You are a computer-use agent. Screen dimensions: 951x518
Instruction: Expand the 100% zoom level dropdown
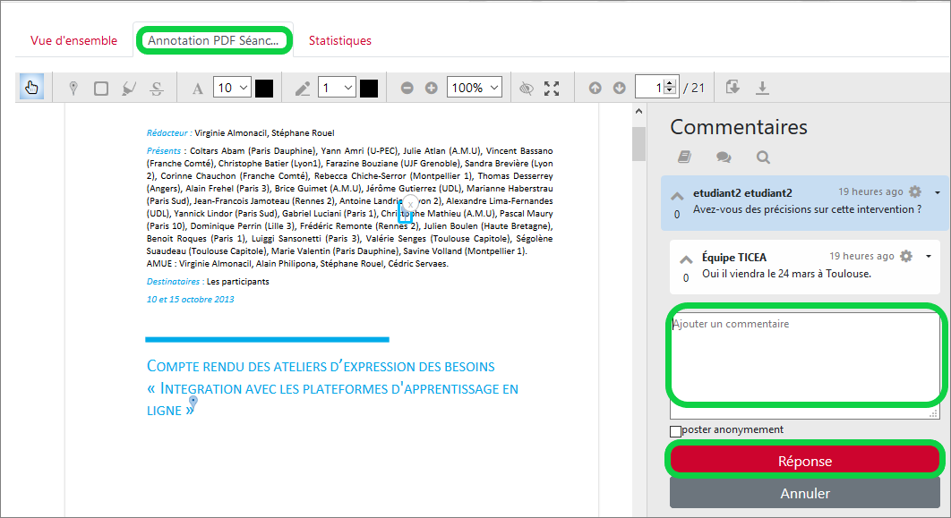pyautogui.click(x=474, y=88)
